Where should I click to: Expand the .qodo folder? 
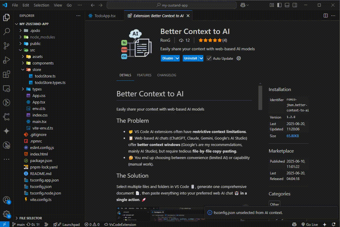coord(21,30)
